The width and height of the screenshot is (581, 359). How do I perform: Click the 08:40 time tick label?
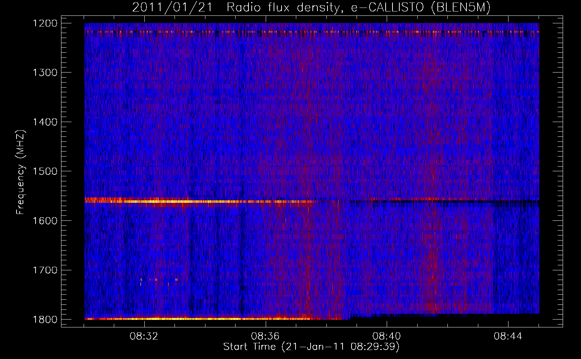tap(387, 336)
